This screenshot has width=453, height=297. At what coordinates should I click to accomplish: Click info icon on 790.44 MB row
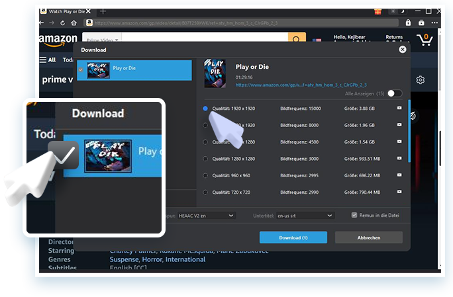coord(399,192)
